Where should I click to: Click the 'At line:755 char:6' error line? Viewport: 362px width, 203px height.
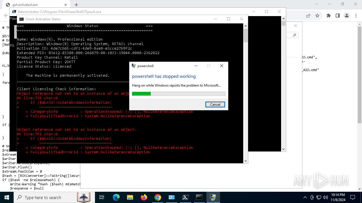point(37,134)
